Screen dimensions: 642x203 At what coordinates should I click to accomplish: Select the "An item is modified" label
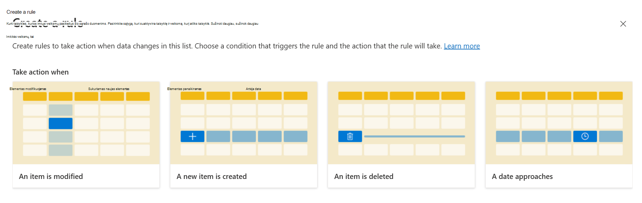(x=51, y=177)
